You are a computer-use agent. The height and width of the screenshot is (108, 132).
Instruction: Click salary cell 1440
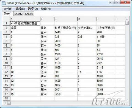point(66,32)
